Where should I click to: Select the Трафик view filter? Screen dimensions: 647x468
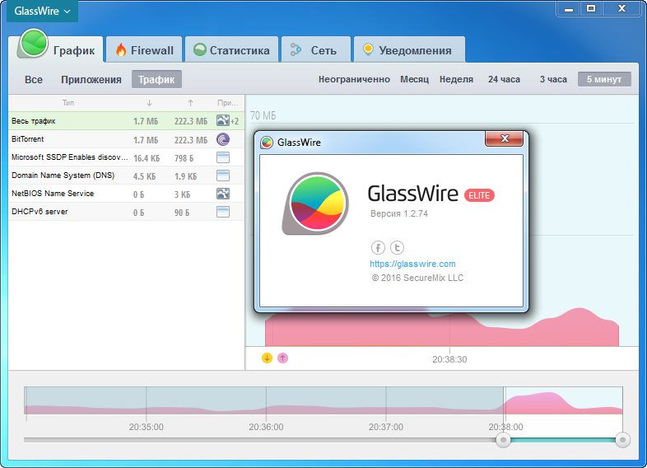coord(156,79)
